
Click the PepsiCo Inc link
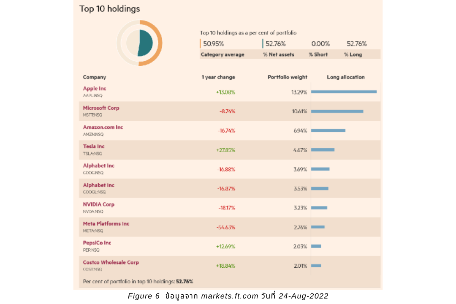(x=97, y=243)
